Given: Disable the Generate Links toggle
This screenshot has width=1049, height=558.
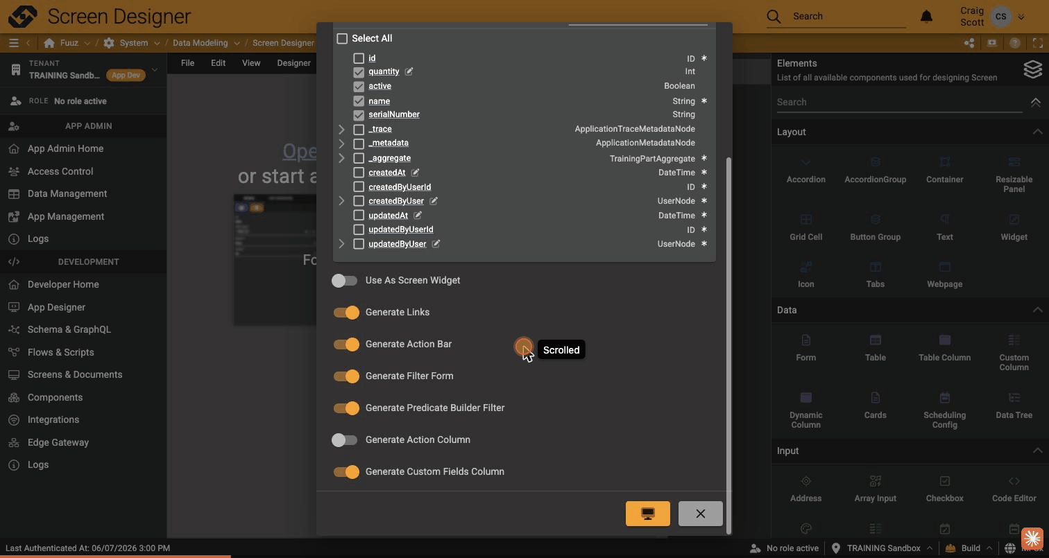Looking at the screenshot, I should [x=346, y=313].
